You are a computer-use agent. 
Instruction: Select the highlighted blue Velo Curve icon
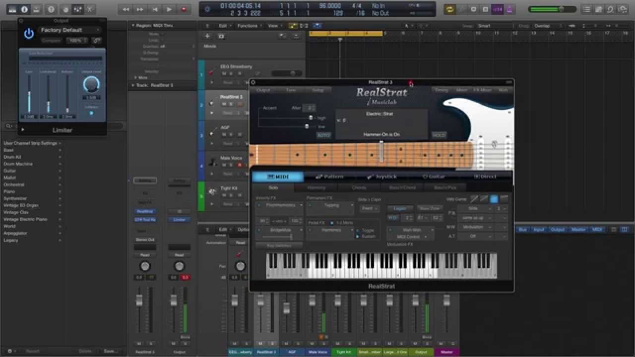point(494,199)
